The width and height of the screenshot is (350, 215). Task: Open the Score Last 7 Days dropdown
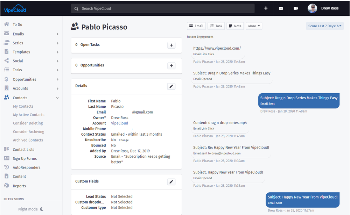click(x=324, y=26)
